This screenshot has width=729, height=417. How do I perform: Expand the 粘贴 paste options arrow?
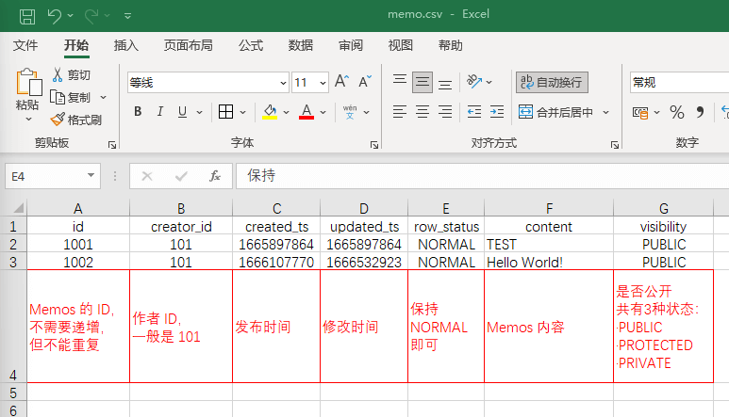(x=28, y=120)
